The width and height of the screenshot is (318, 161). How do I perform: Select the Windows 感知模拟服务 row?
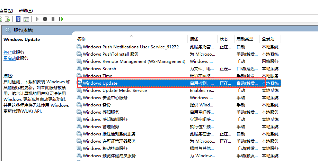(x=178, y=119)
